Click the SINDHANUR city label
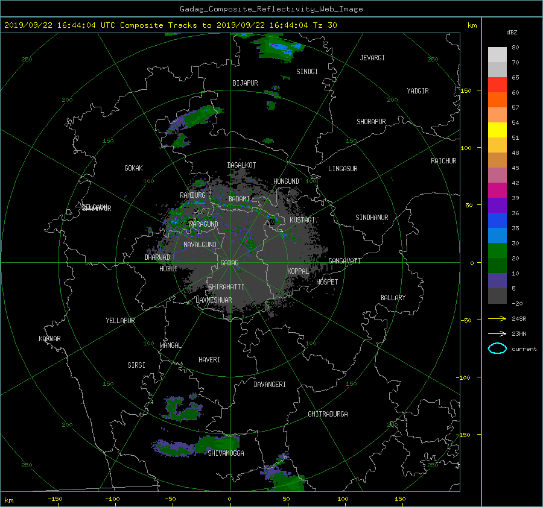The image size is (543, 507). pyautogui.click(x=372, y=218)
